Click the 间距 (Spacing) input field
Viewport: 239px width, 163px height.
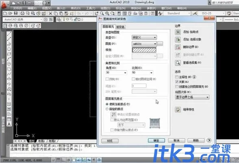(139, 86)
